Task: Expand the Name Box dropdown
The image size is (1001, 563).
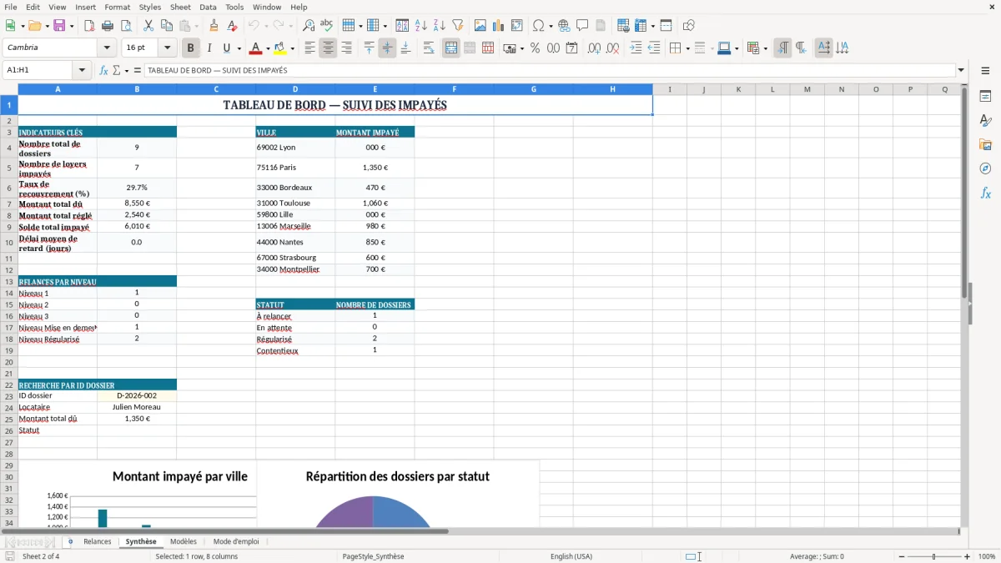Action: 83,70
